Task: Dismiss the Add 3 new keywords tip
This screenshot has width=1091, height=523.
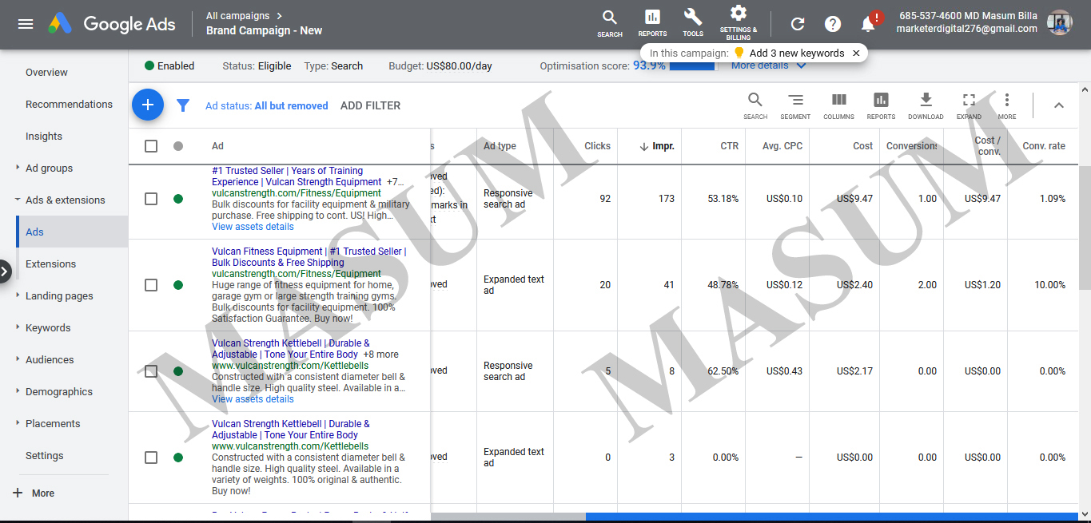Action: click(x=856, y=53)
